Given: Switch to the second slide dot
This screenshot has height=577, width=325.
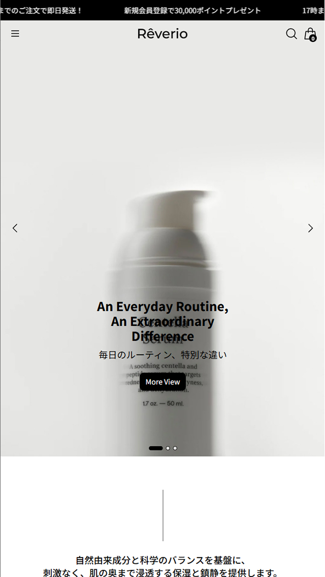Looking at the screenshot, I should pos(168,448).
